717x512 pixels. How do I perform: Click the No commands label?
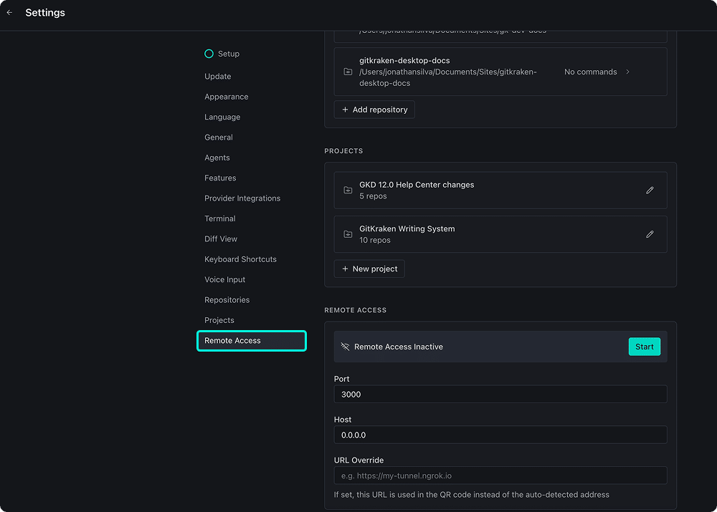590,72
